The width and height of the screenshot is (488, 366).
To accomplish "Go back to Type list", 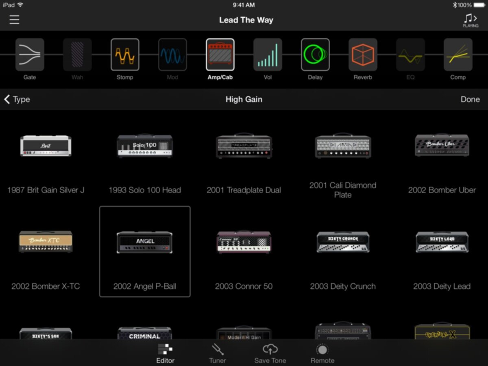I will pyautogui.click(x=17, y=99).
